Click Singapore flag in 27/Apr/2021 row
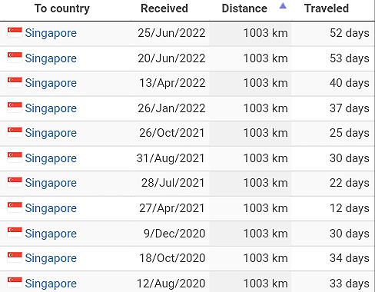The width and height of the screenshot is (375, 292). [x=15, y=207]
